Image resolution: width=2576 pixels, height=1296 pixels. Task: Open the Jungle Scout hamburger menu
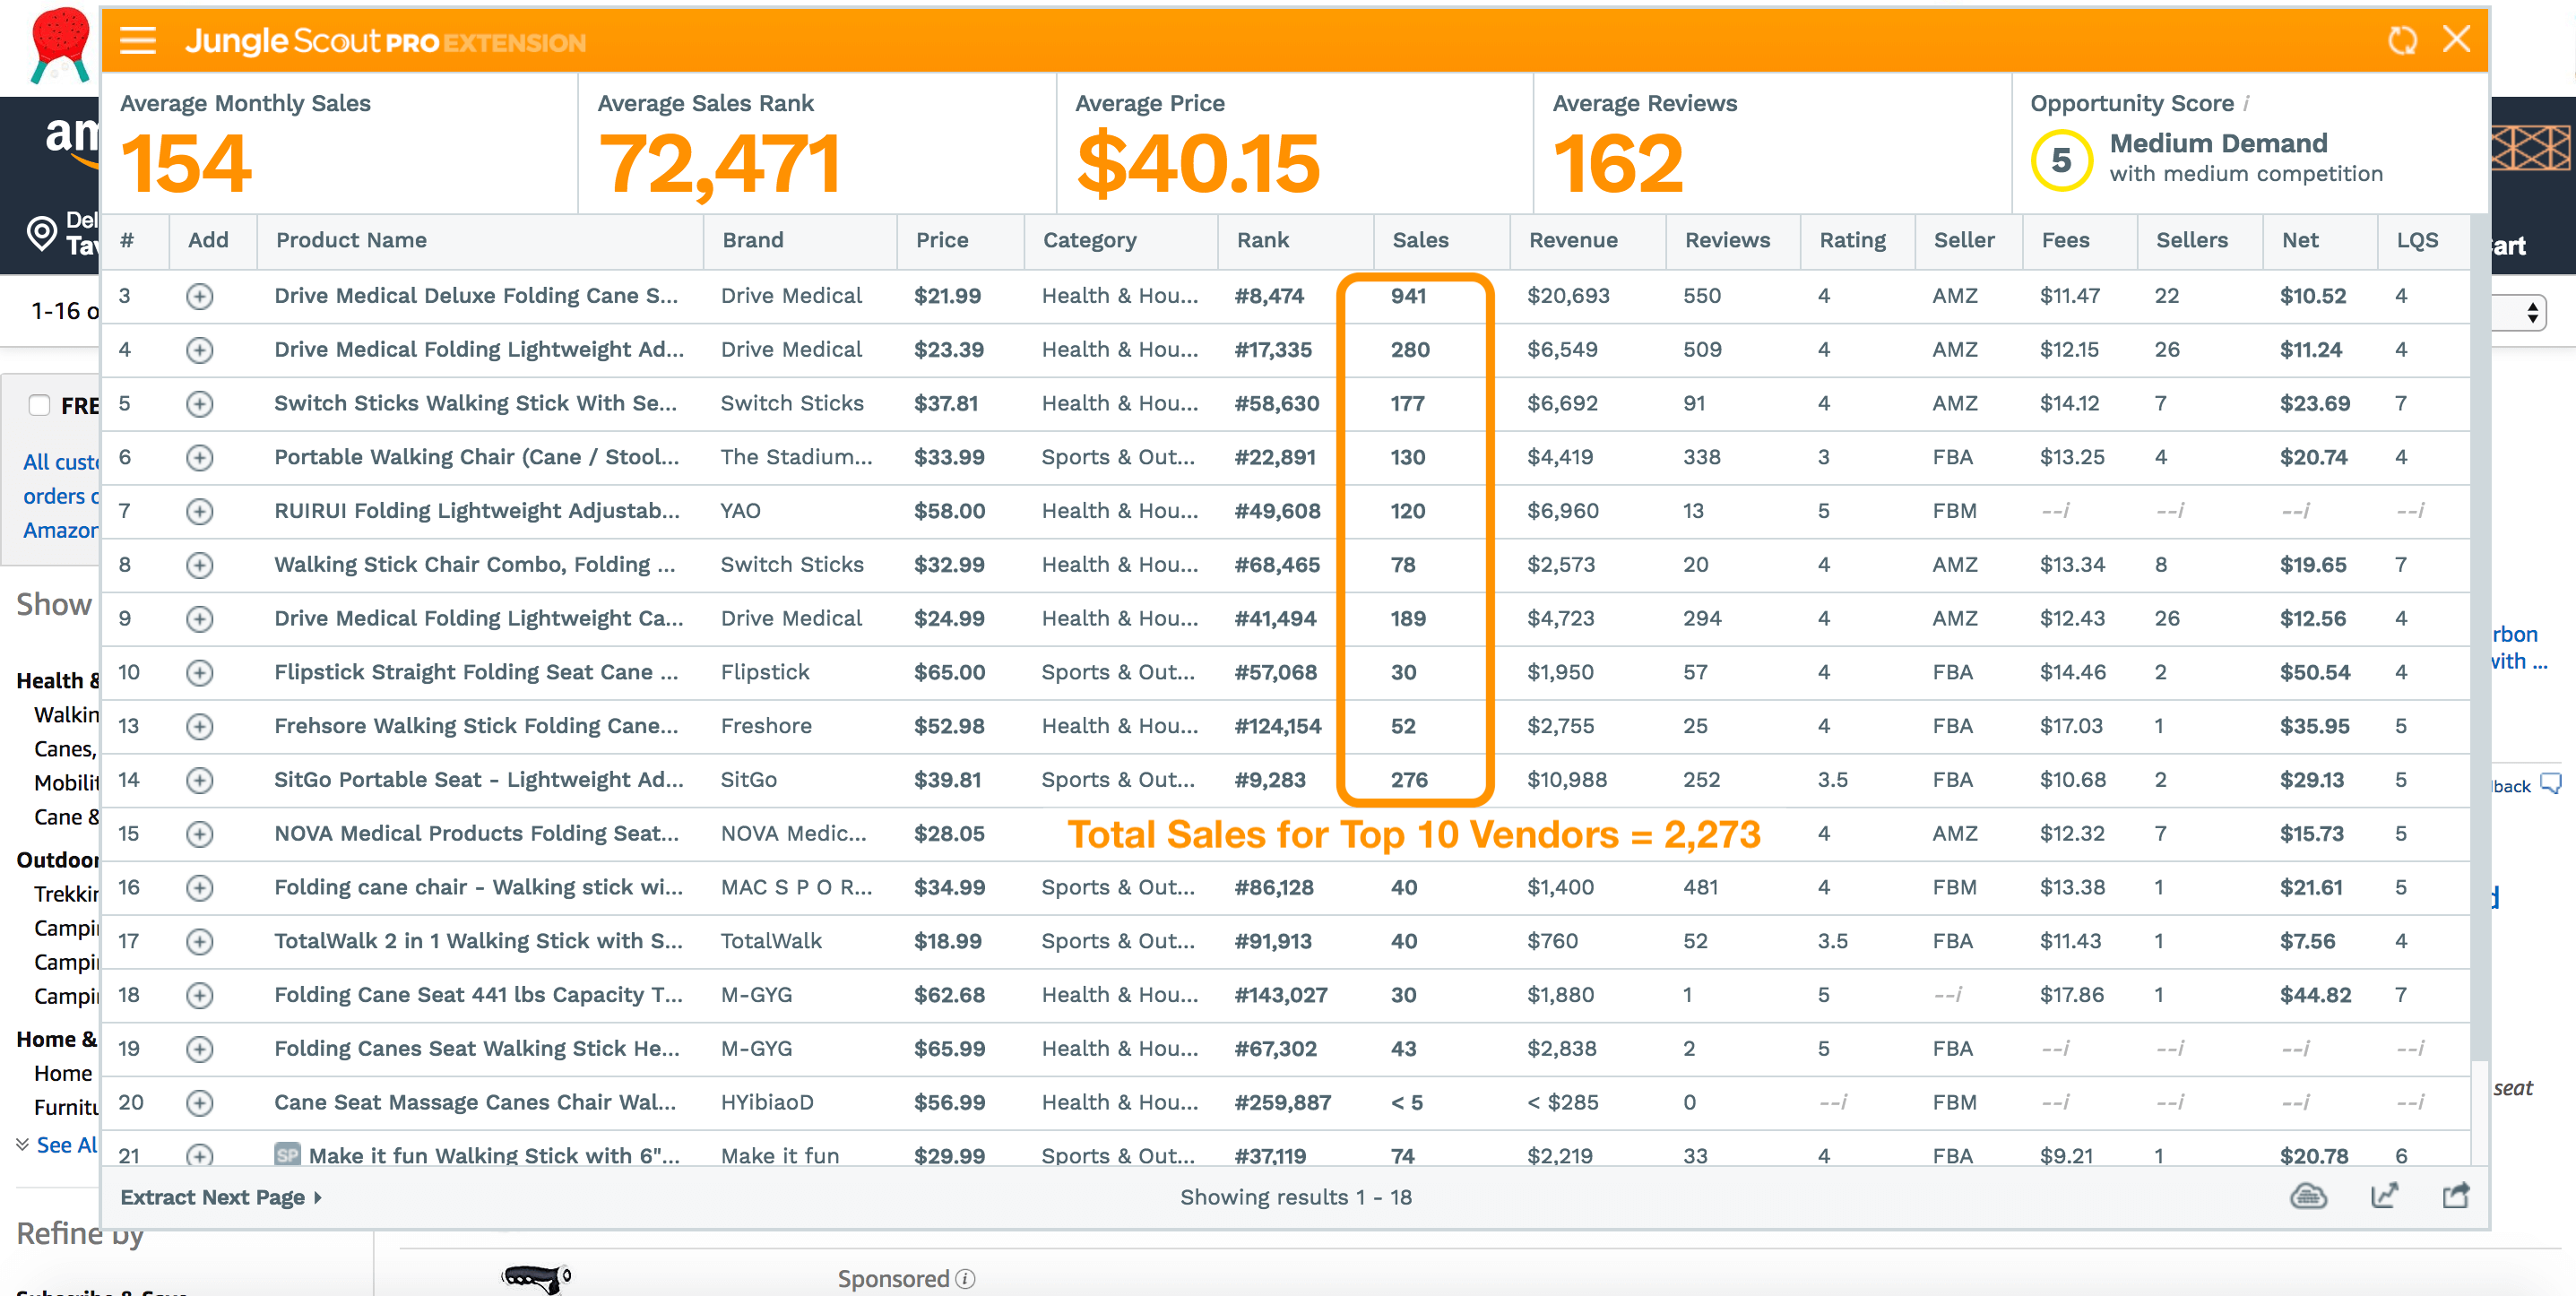[137, 41]
